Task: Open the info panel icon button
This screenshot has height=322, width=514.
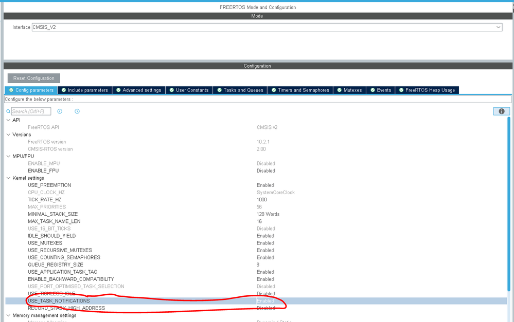Action: [x=501, y=111]
